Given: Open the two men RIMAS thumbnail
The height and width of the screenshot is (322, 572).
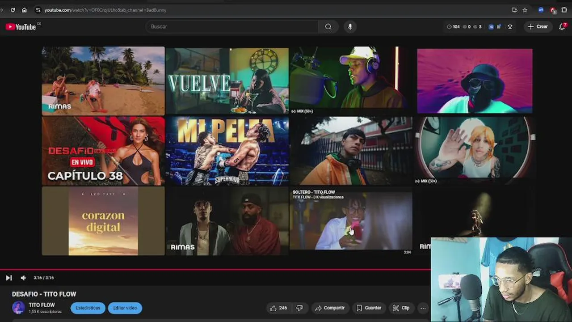Looking at the screenshot, I should pyautogui.click(x=227, y=221).
